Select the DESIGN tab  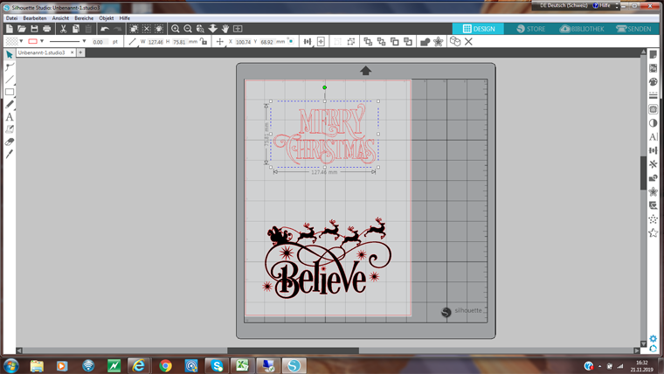click(479, 29)
